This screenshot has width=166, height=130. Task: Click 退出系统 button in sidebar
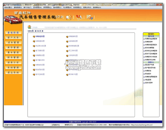tap(13, 73)
